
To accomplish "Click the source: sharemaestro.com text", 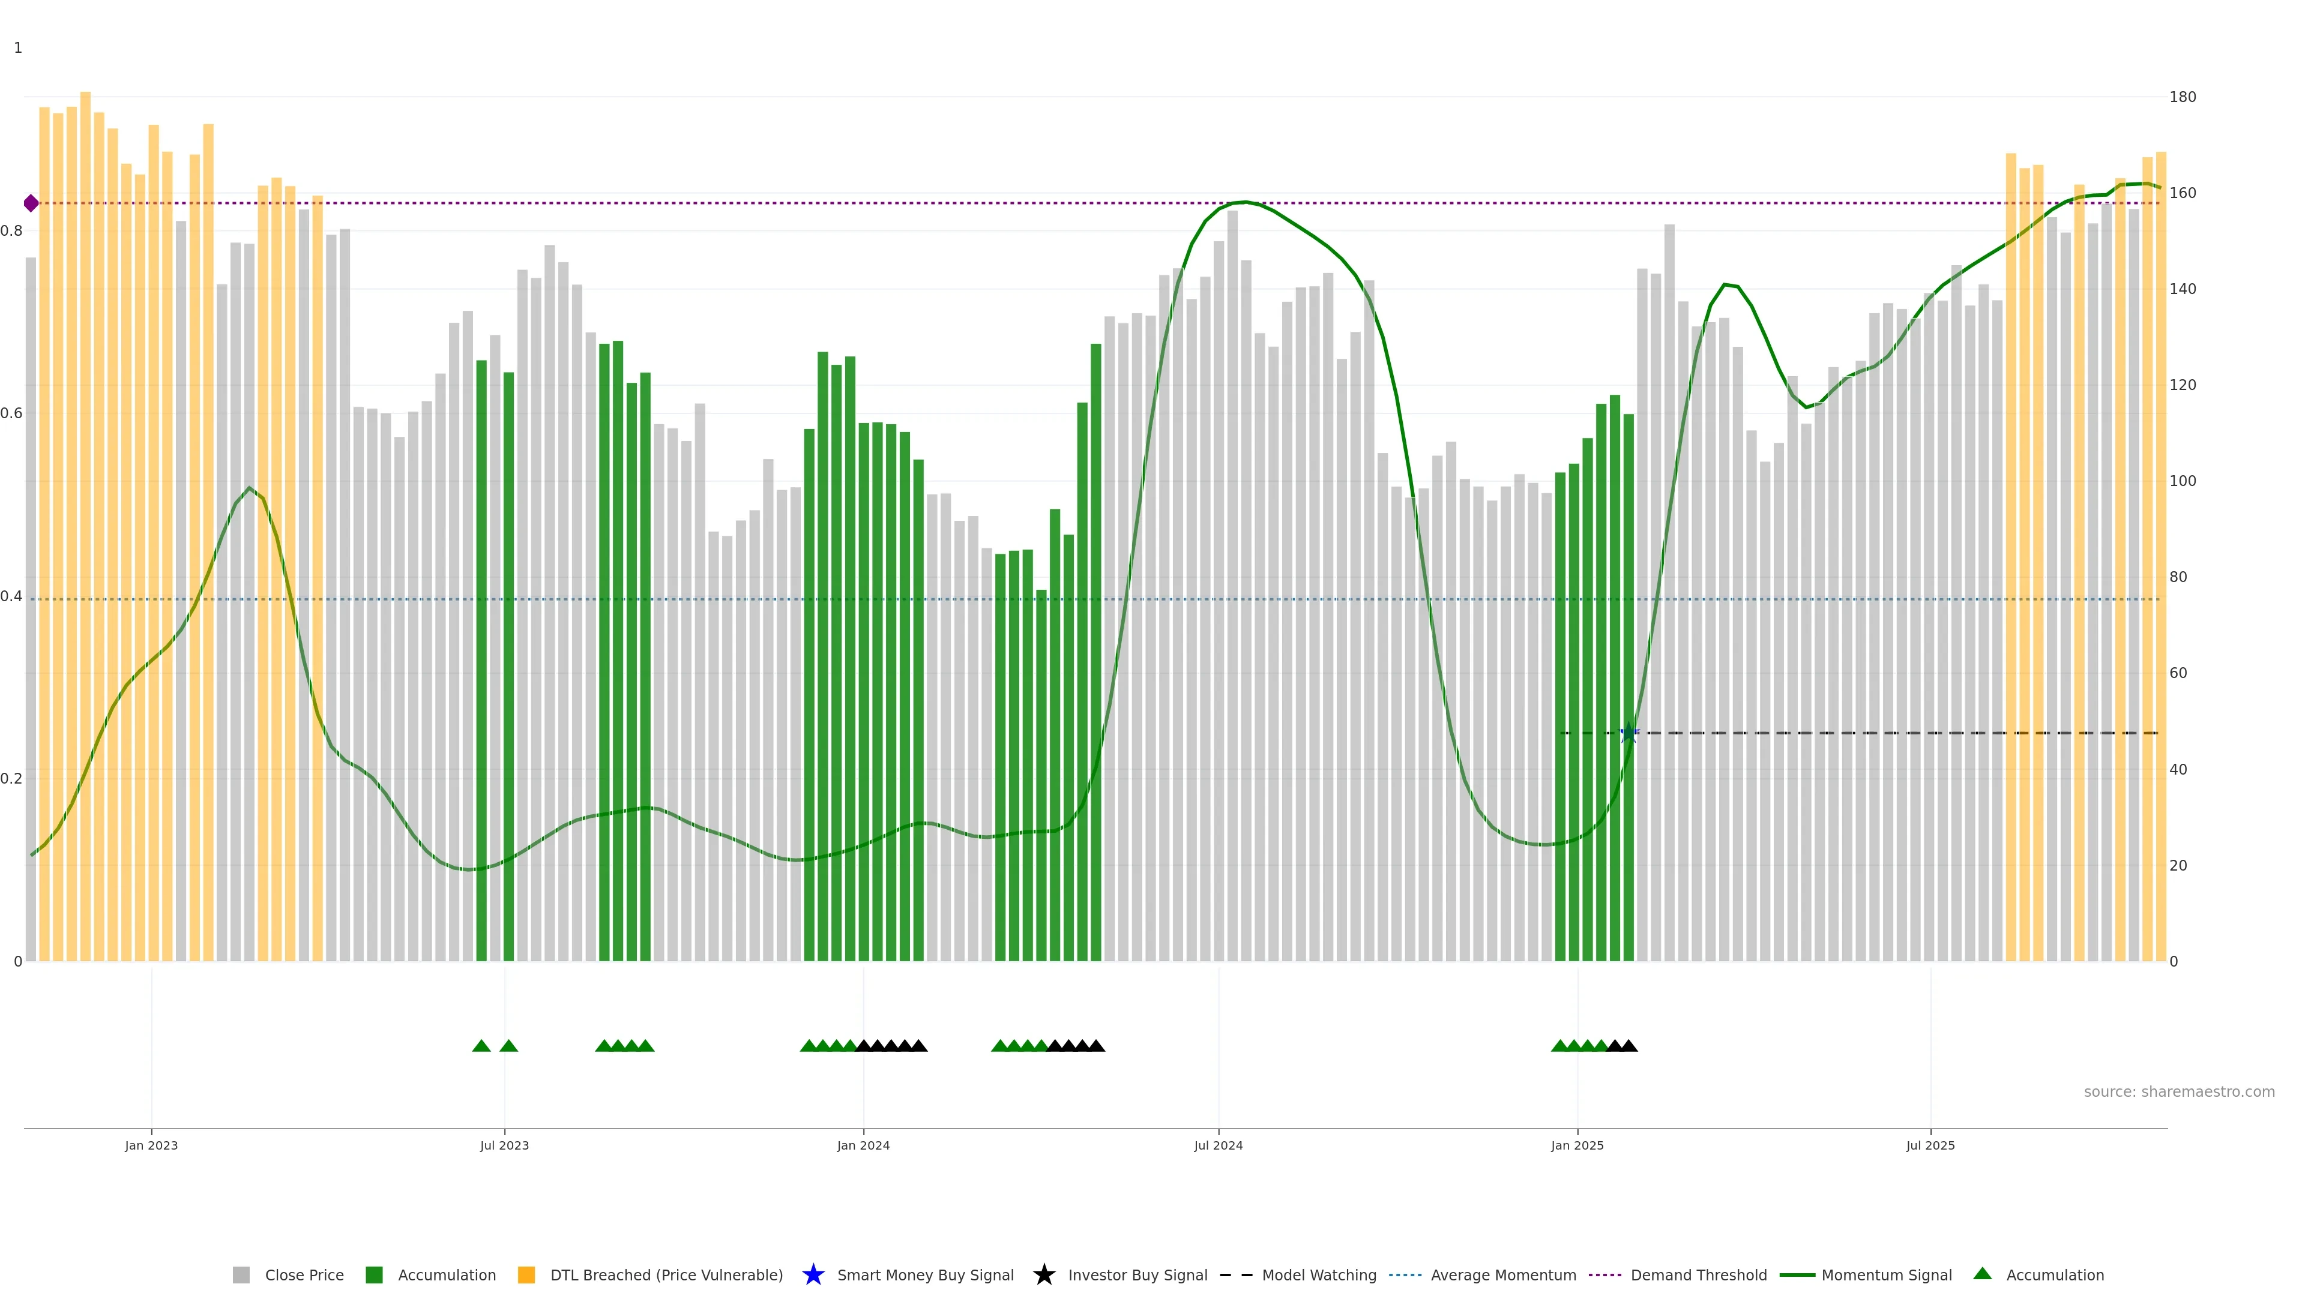I will tap(2179, 1091).
